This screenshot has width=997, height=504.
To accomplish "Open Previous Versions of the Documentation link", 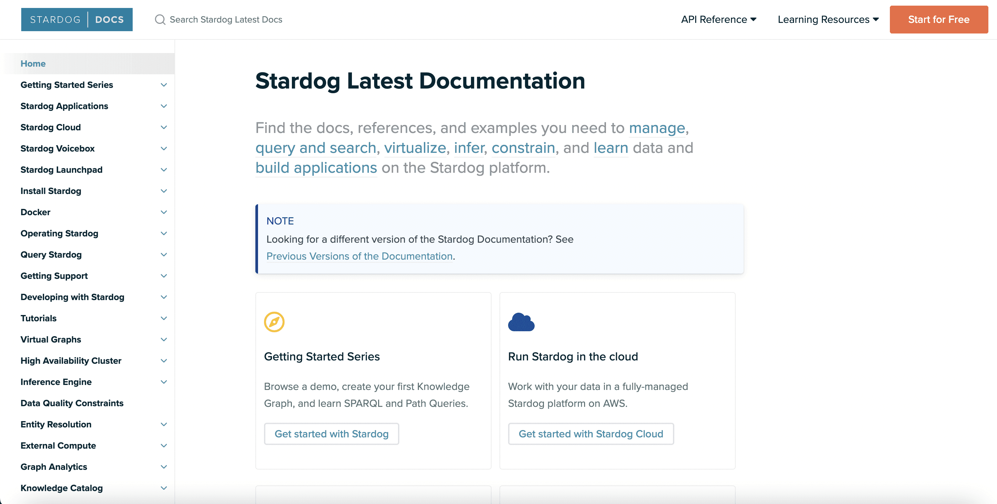I will point(359,256).
